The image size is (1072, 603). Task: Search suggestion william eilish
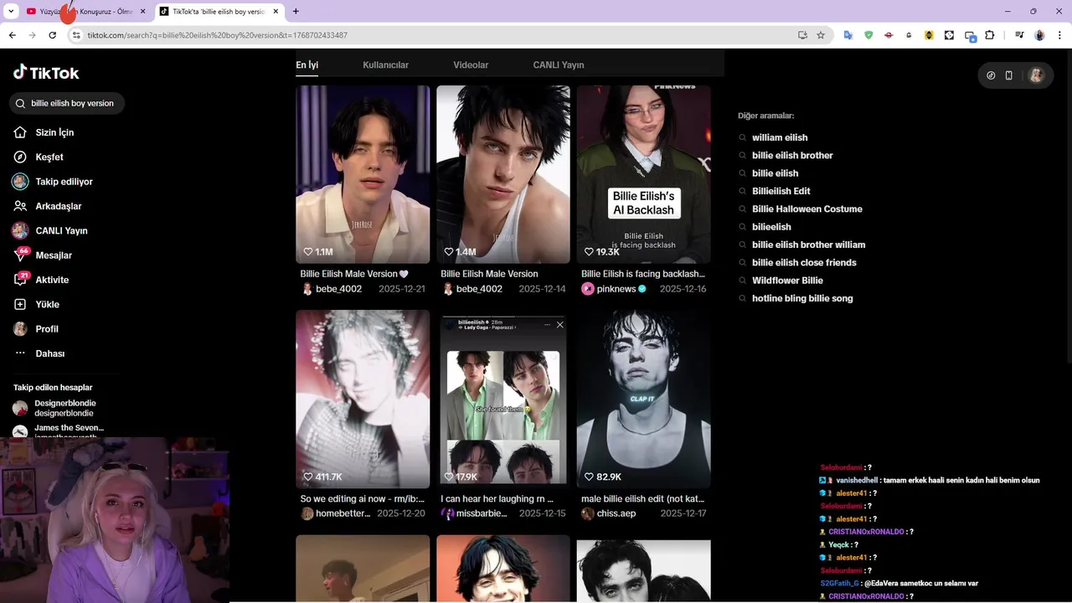pyautogui.click(x=780, y=137)
